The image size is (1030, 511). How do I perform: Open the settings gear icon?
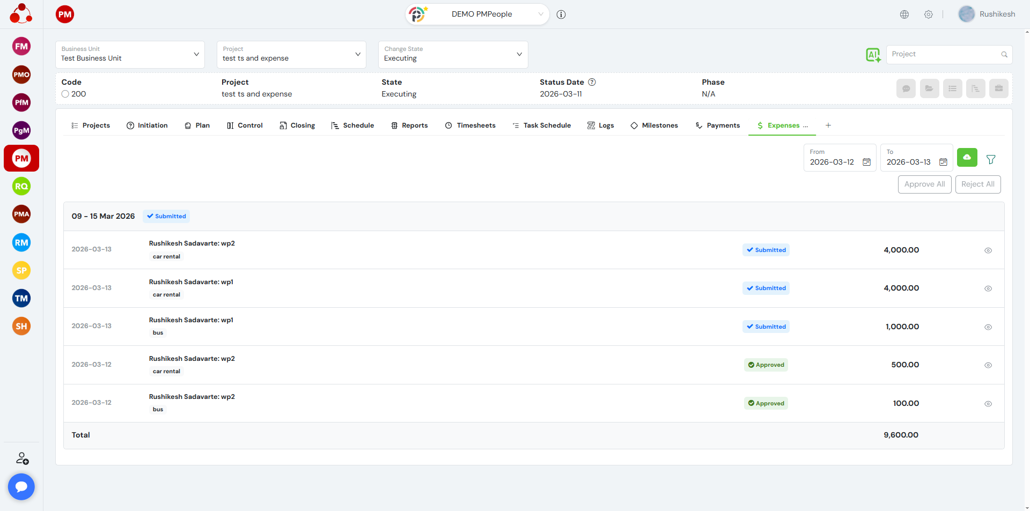929,14
